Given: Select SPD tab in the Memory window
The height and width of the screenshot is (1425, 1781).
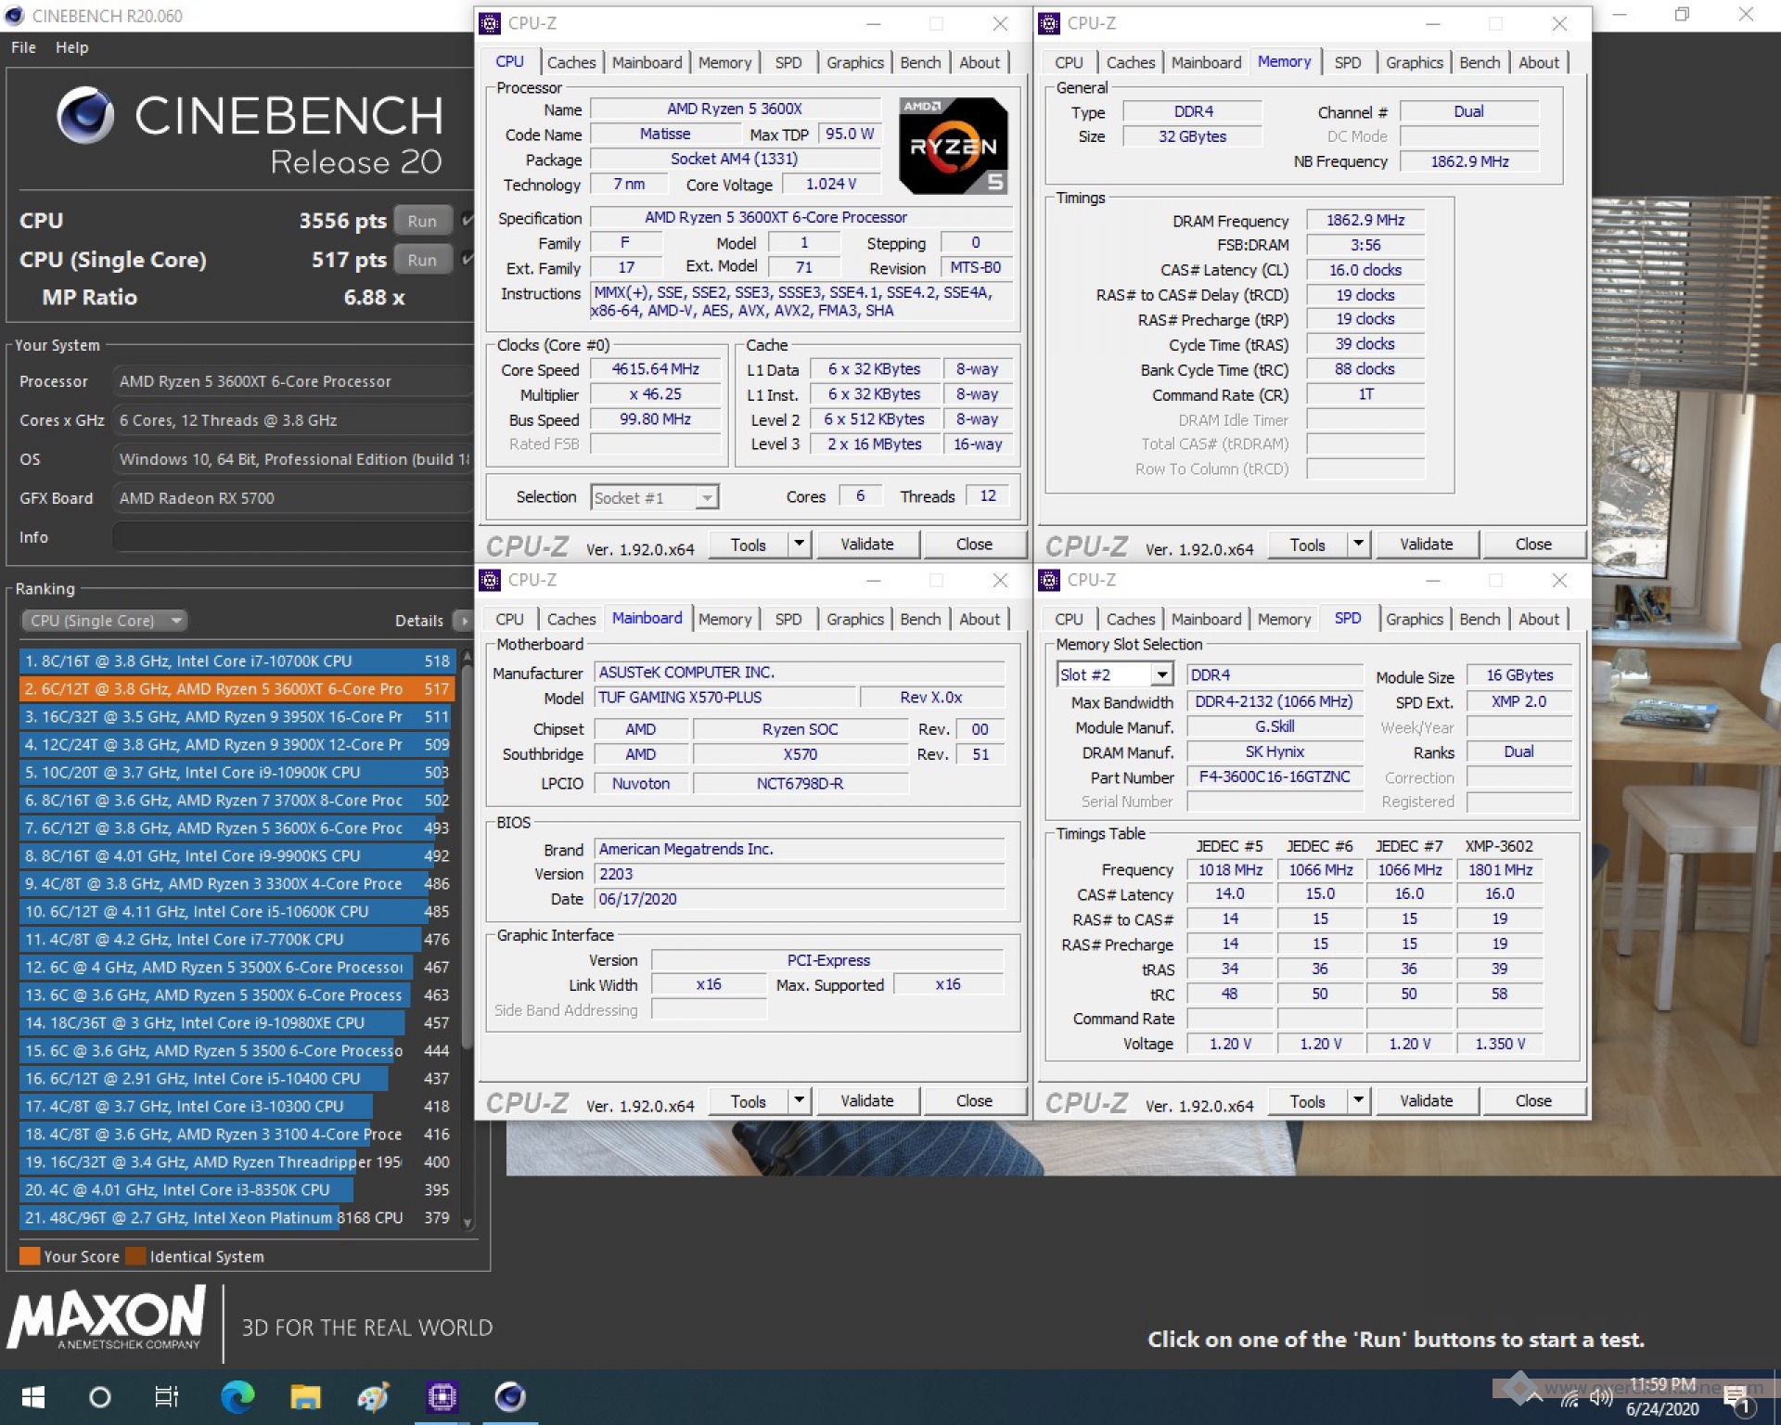Looking at the screenshot, I should [x=1347, y=62].
